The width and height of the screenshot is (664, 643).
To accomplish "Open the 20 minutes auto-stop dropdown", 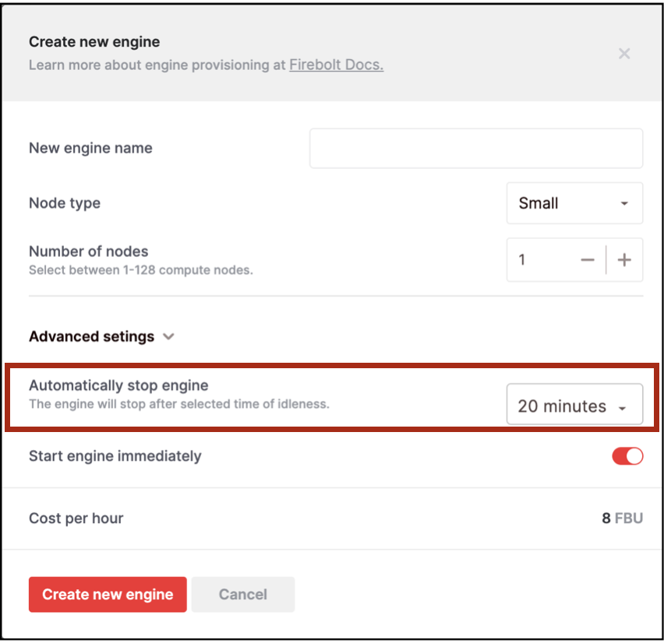I will [x=574, y=405].
